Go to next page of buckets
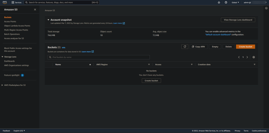 247,57
